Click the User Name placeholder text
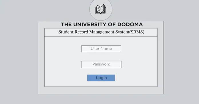Screen dimensions: 199x104 101,49
